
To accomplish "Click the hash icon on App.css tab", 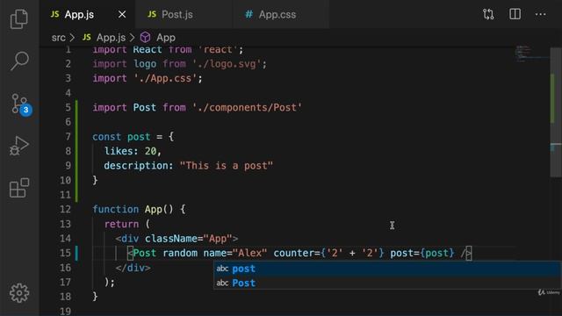I will [249, 14].
